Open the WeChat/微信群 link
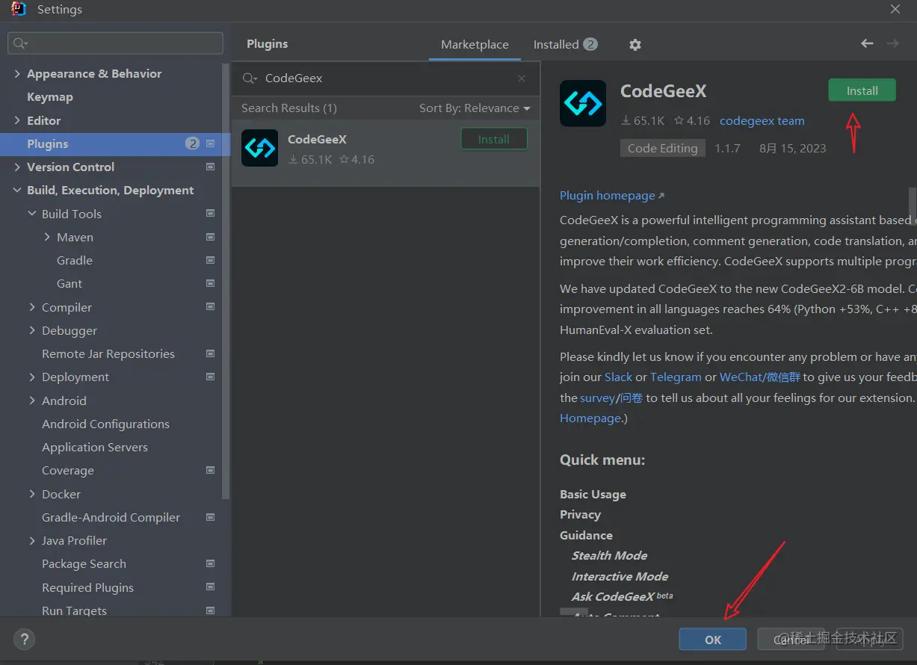This screenshot has width=917, height=665. coord(760,377)
